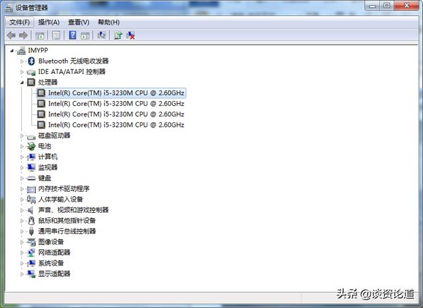
Task: Click the blue Help question mark icon
Action: 73,35
